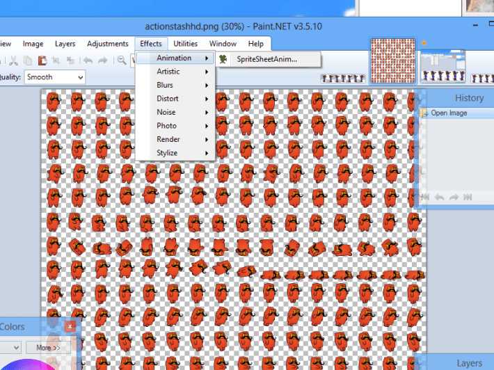Click History fast forward to last step
The width and height of the screenshot is (494, 370).
click(468, 197)
